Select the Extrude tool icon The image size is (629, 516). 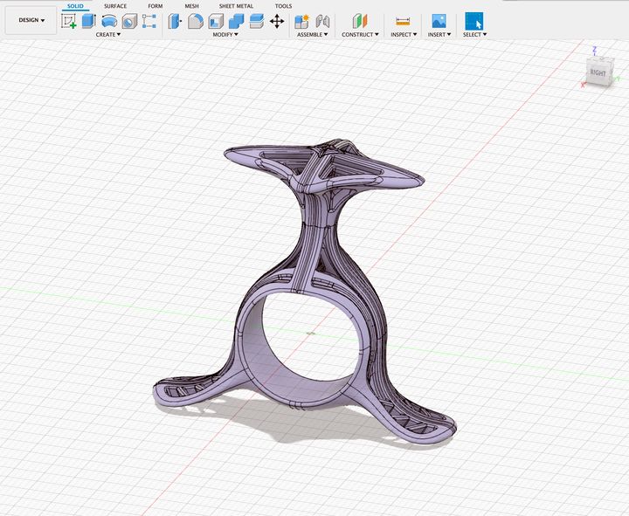pos(88,21)
